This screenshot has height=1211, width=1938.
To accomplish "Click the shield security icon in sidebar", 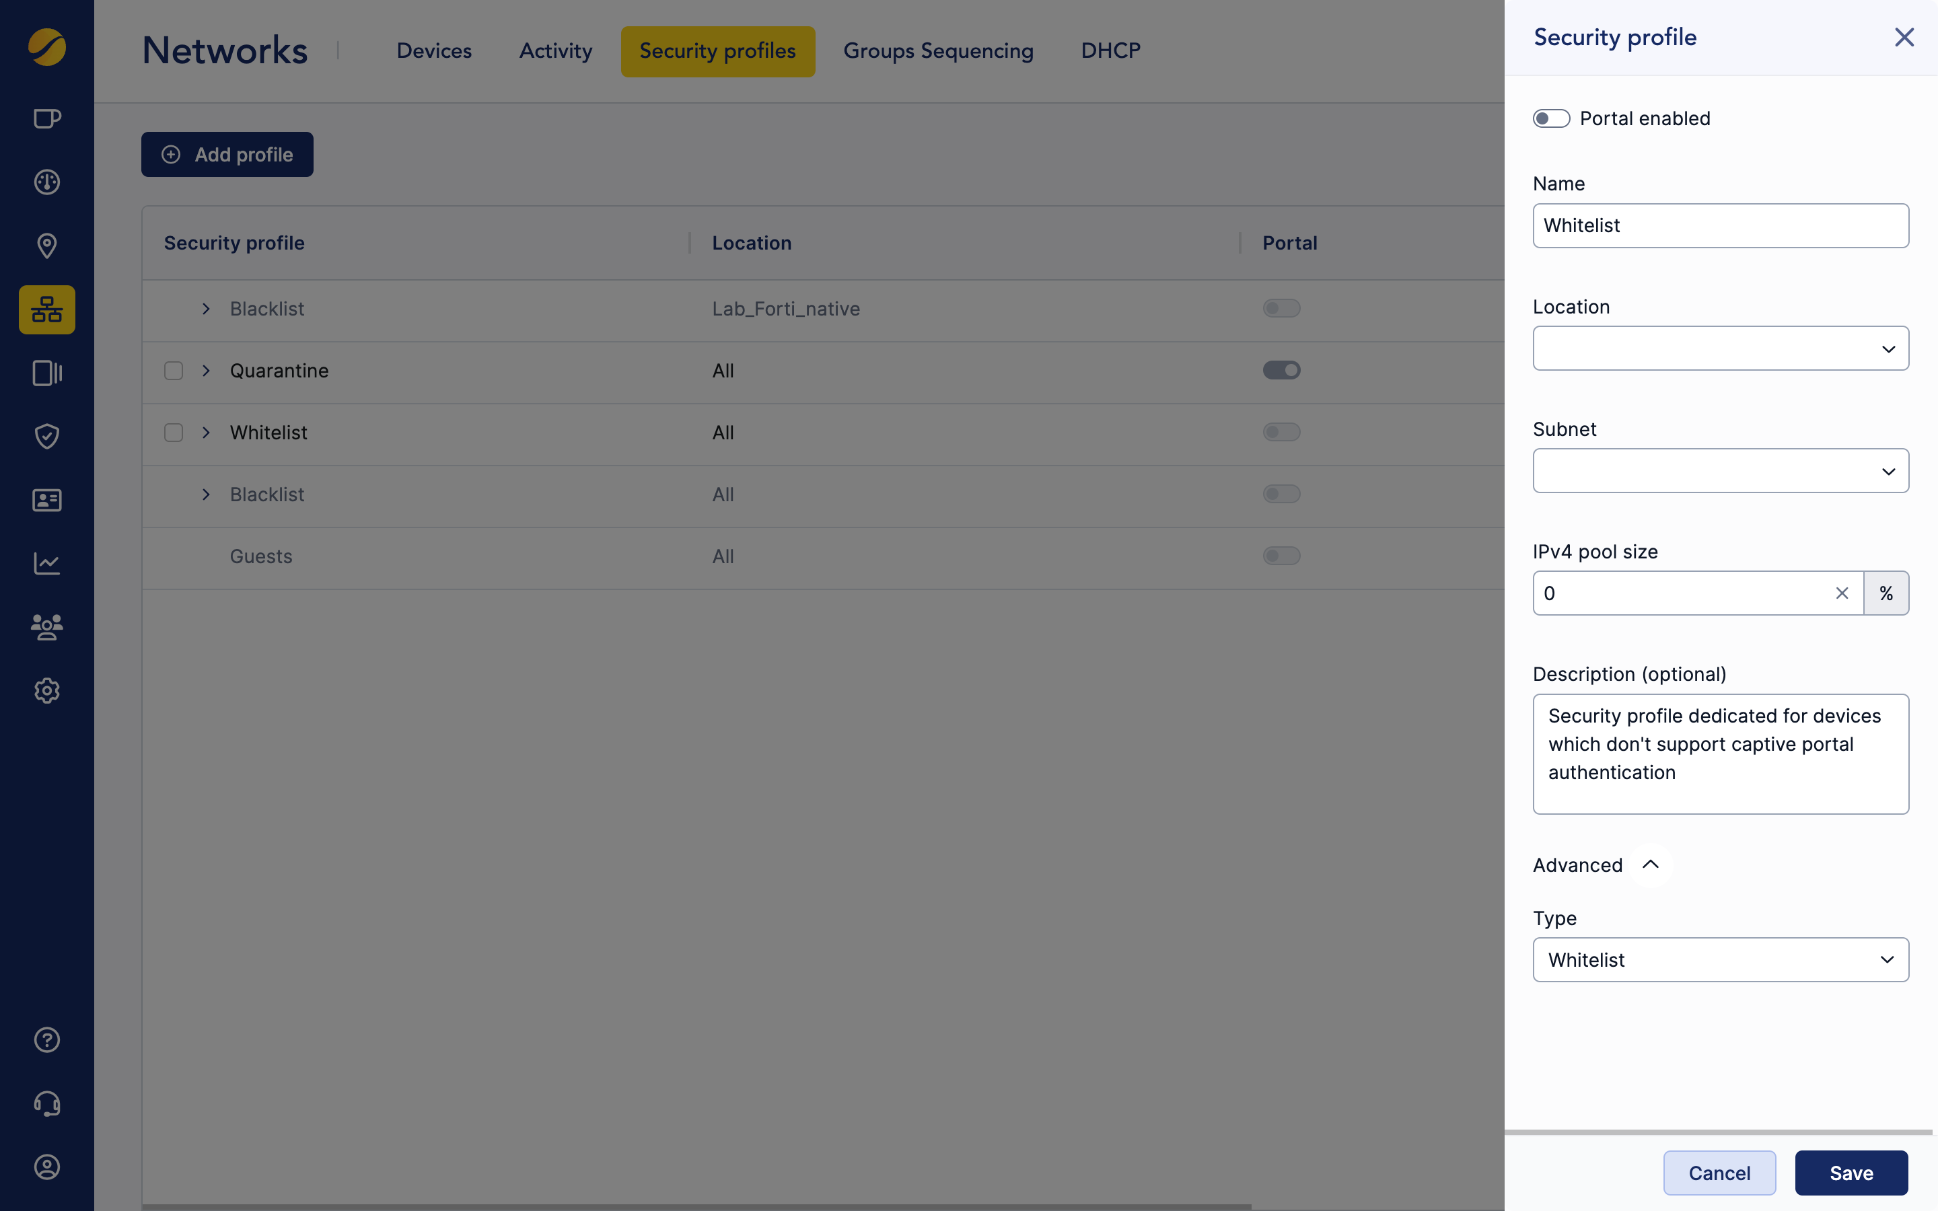I will (46, 437).
